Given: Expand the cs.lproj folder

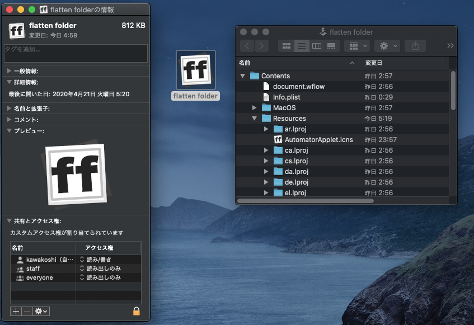Looking at the screenshot, I should pyautogui.click(x=266, y=161).
